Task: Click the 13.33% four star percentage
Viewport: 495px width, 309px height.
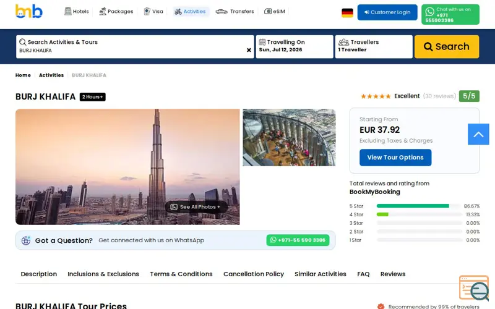Action: pyautogui.click(x=473, y=214)
